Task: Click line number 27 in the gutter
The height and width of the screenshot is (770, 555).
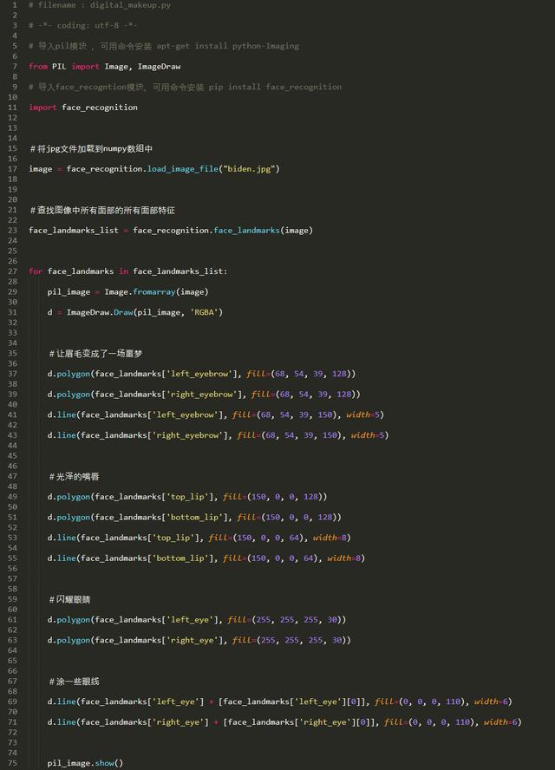Action: point(12,271)
